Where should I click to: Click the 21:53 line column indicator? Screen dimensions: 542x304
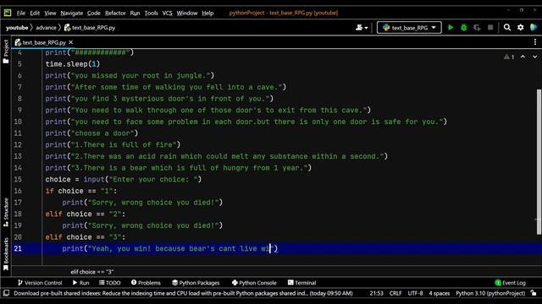376,293
